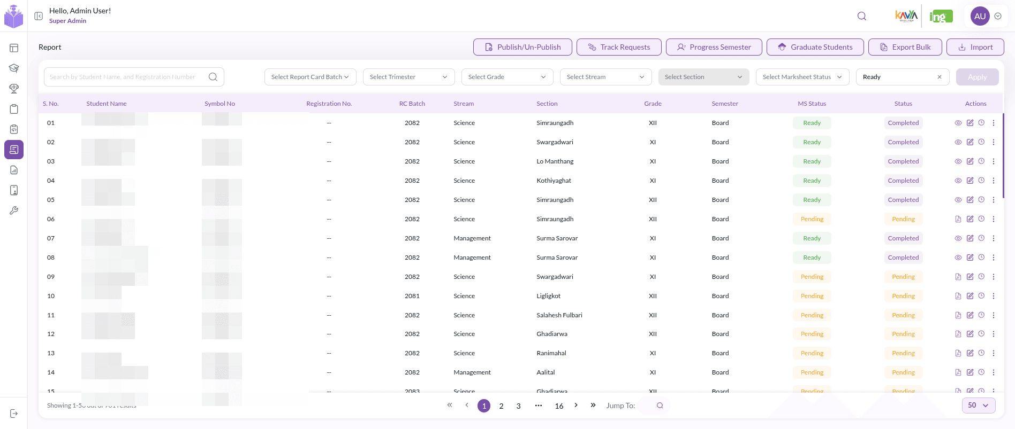Viewport: 1015px width, 429px height.
Task: Click the search icon in student search box
Action: click(213, 77)
